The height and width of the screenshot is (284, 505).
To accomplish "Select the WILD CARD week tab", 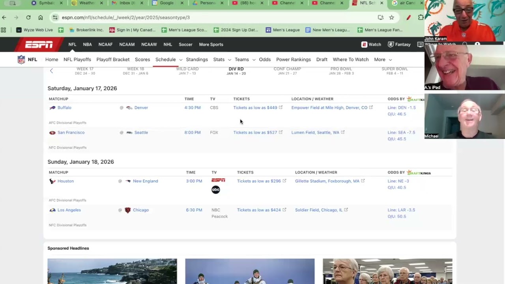I will (x=187, y=71).
